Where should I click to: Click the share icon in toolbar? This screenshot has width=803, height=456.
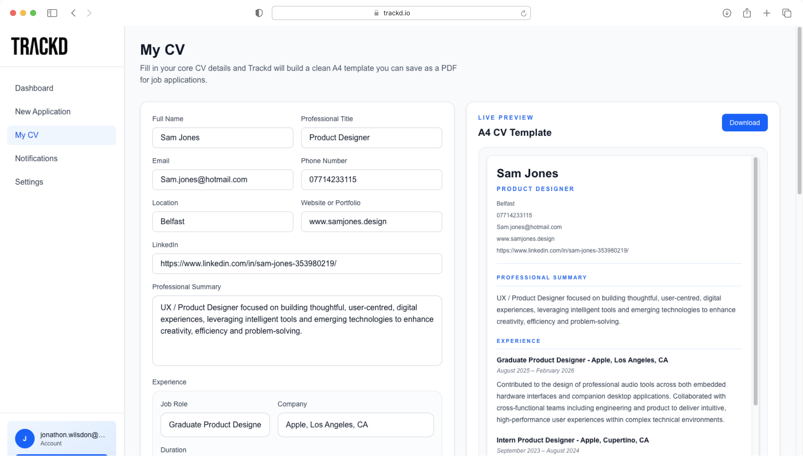(x=747, y=13)
